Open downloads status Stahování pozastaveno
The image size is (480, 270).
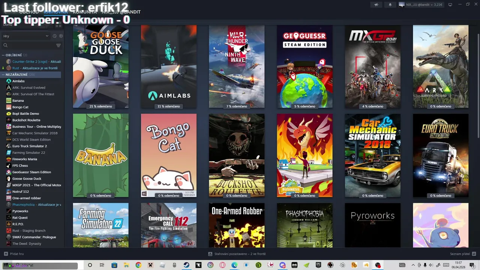(237, 254)
